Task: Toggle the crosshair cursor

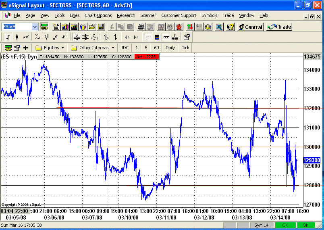Action: (x=148, y=37)
